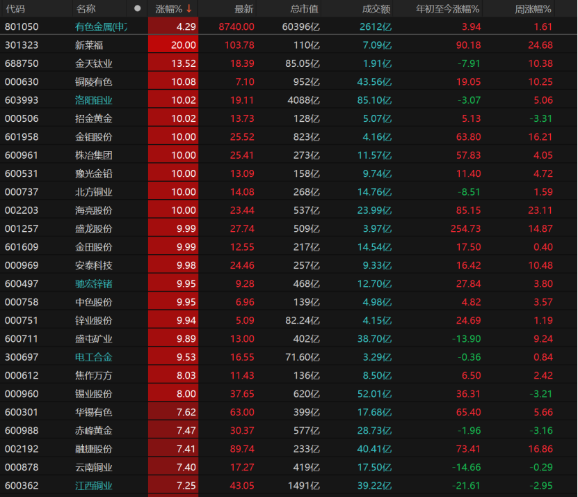Screen dimensions: 578x497
Task: Click the descending sort arrow in 涨幅% header
Action: click(189, 8)
